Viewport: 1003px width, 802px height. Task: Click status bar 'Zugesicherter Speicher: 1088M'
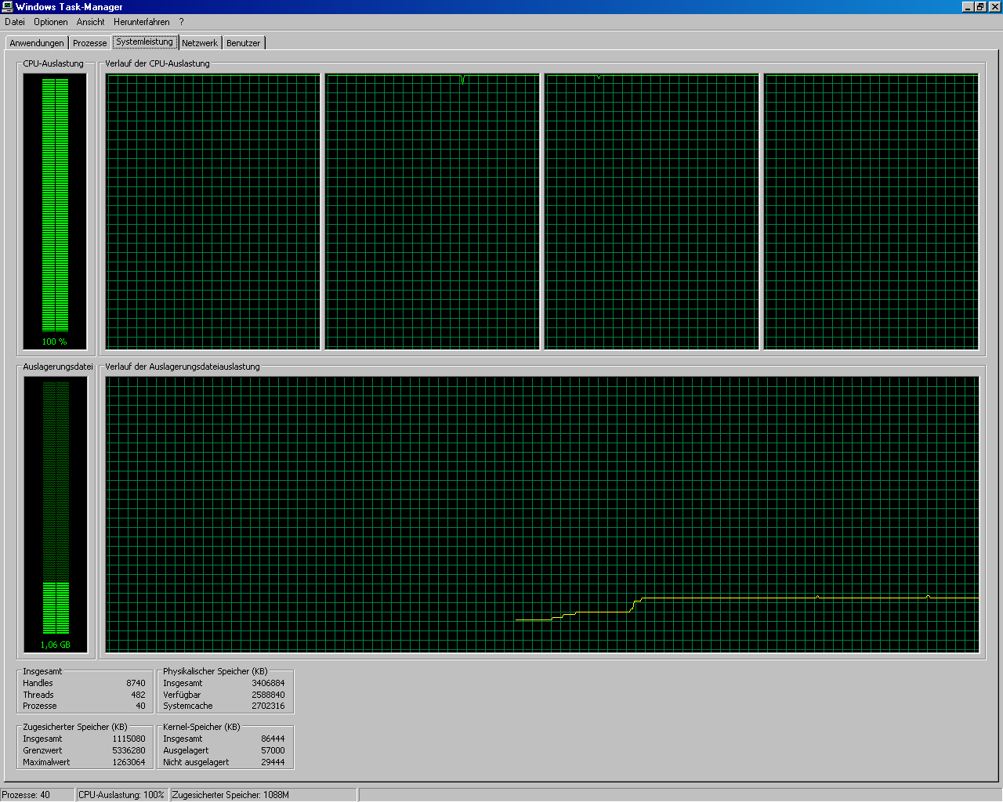click(263, 795)
